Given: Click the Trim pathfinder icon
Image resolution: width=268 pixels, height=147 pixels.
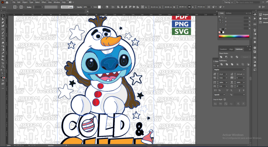Looking at the screenshot, I should click(x=227, y=64).
